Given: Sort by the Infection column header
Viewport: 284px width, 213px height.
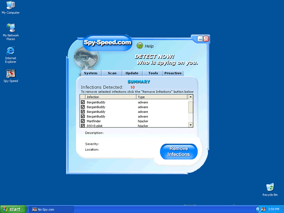Looking at the screenshot, I should (110, 97).
